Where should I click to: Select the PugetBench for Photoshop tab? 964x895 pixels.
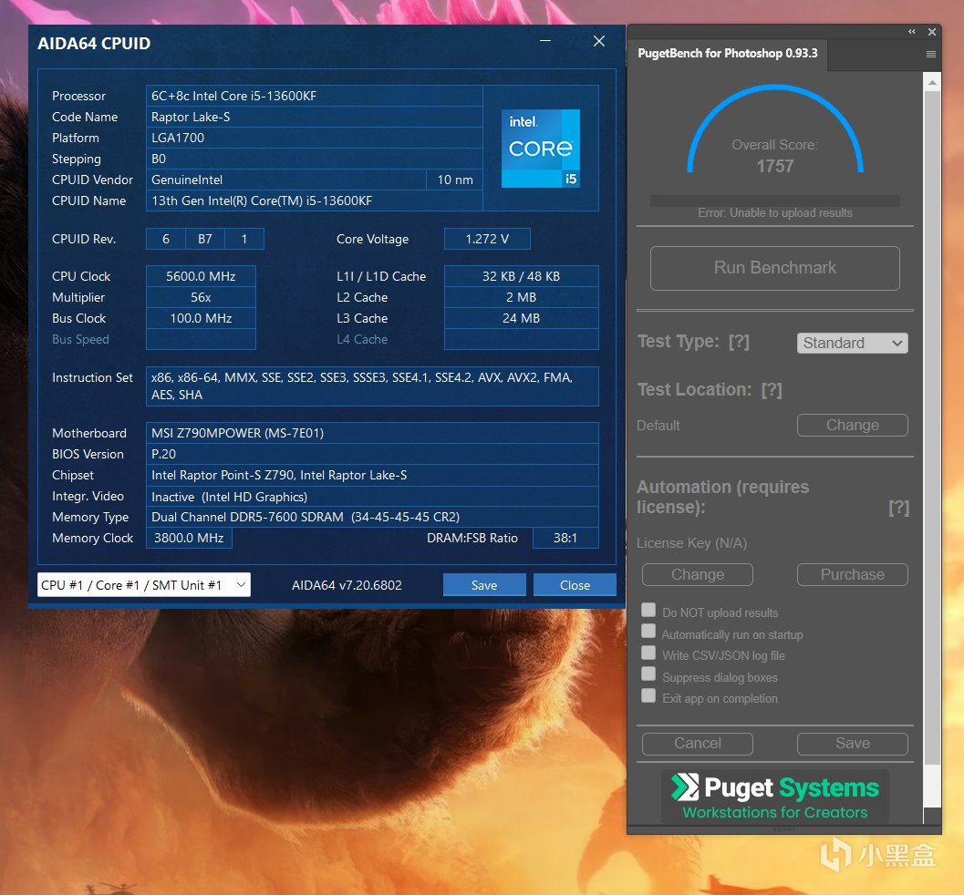click(x=727, y=53)
